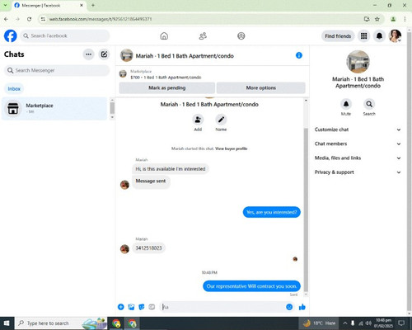Open the Chrome three-dot menu
The height and width of the screenshot is (330, 412).
405,19
